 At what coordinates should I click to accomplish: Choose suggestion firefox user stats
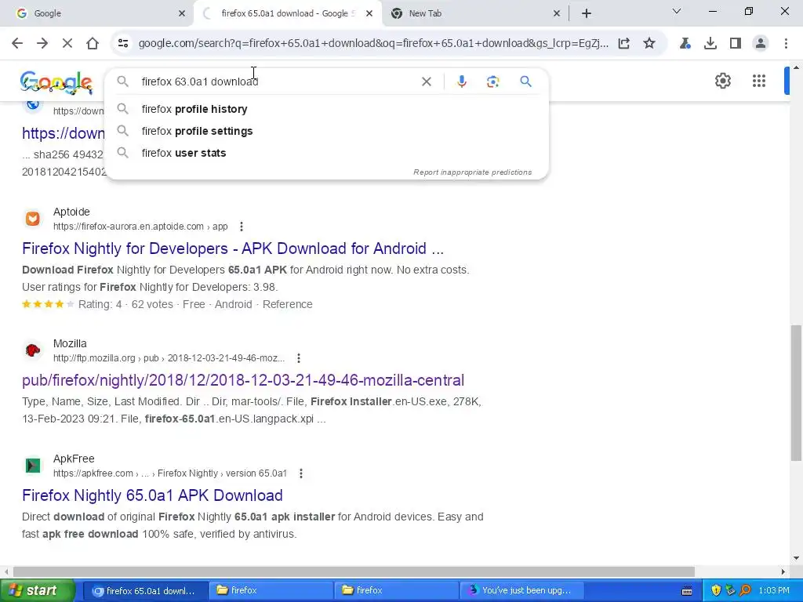click(x=326, y=153)
